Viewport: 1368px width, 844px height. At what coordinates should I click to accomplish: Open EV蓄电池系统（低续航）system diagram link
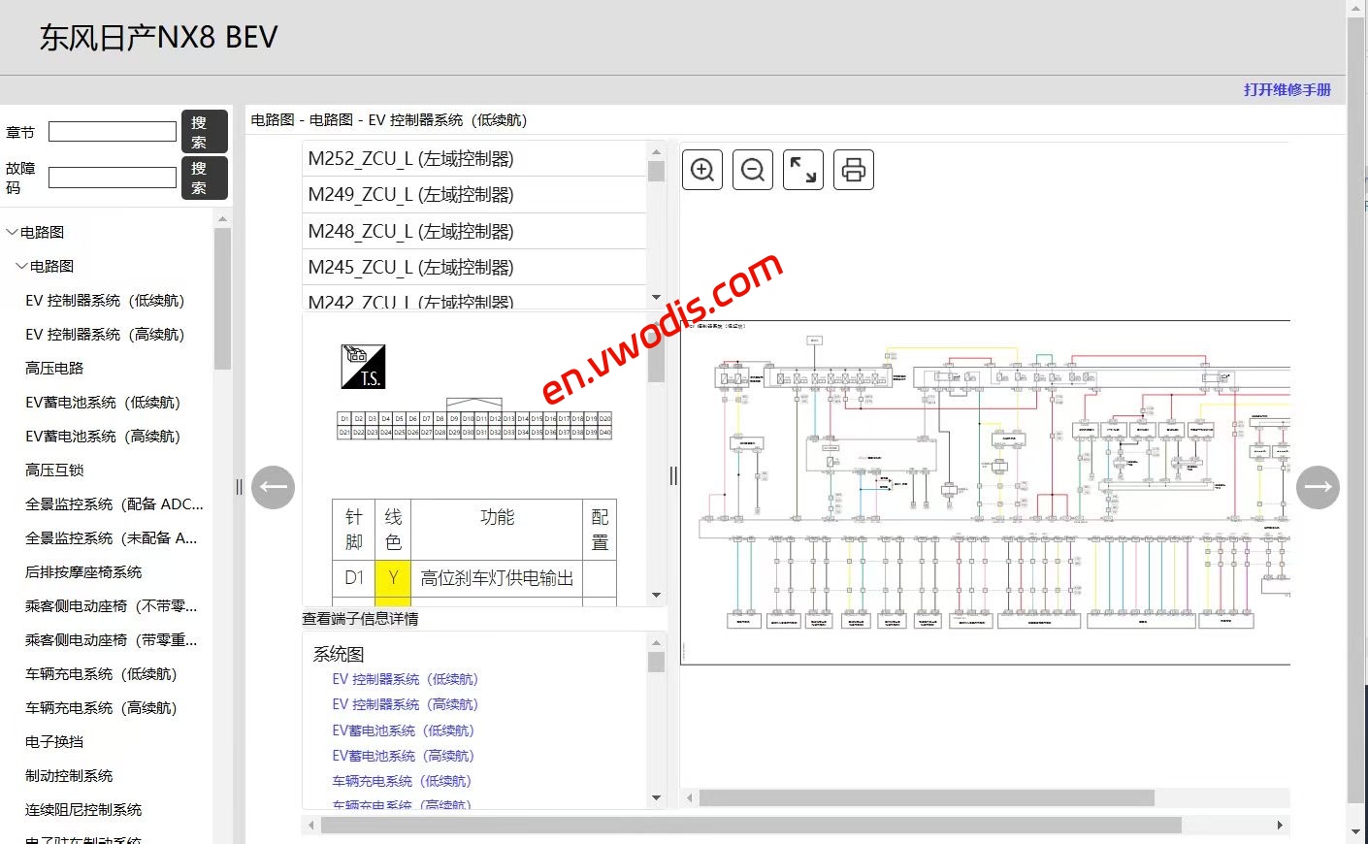[404, 730]
